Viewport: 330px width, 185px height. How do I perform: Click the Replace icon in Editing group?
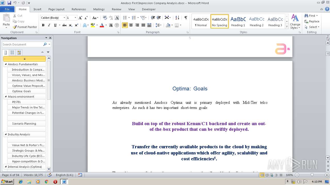click(x=306, y=21)
